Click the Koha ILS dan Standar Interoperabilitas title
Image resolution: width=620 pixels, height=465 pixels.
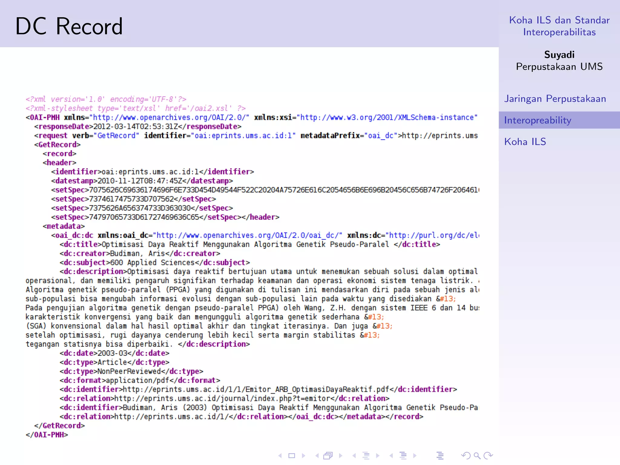pyautogui.click(x=559, y=26)
